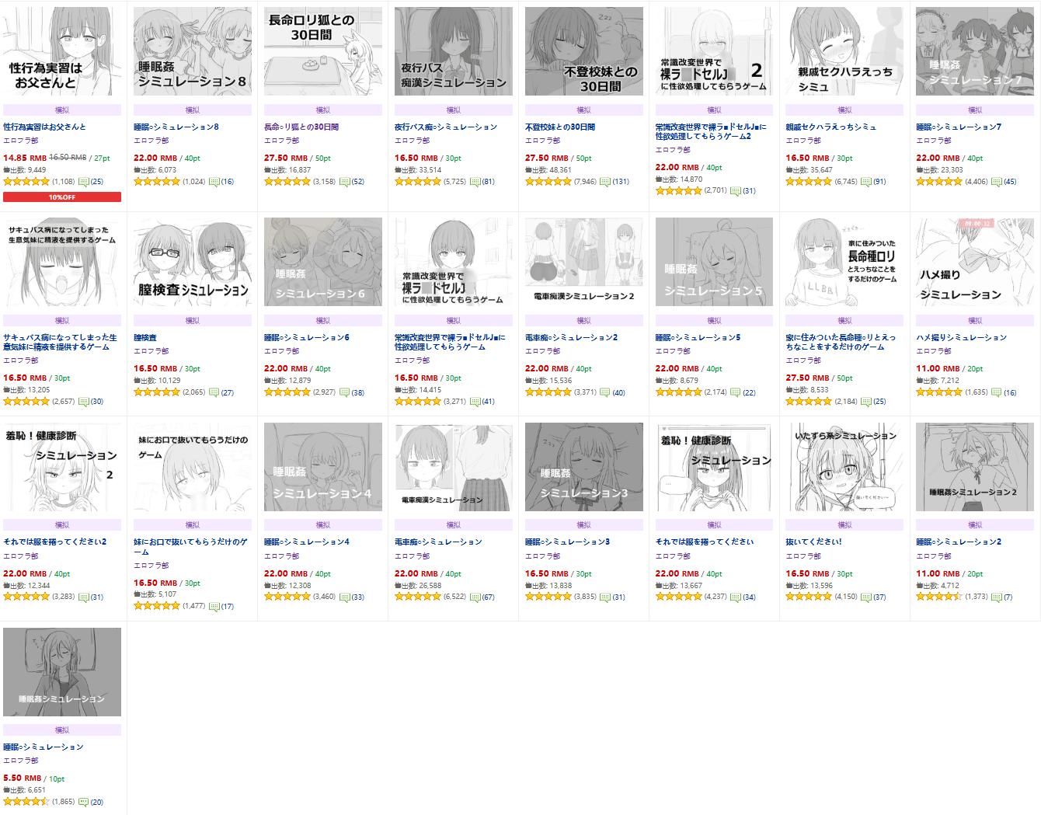This screenshot has height=815, width=1041.
Task: Open the review bubble icon with (67)
Action: [x=475, y=597]
